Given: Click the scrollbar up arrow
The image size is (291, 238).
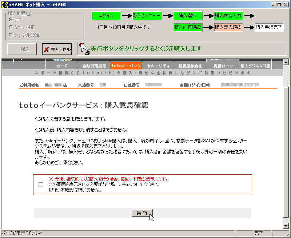Looking at the screenshot, I should tap(286, 62).
